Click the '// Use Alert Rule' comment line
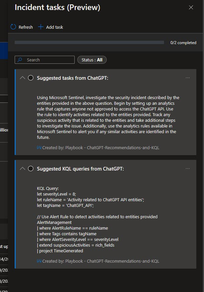Image resolution: width=204 pixels, height=292 pixels. click(97, 217)
